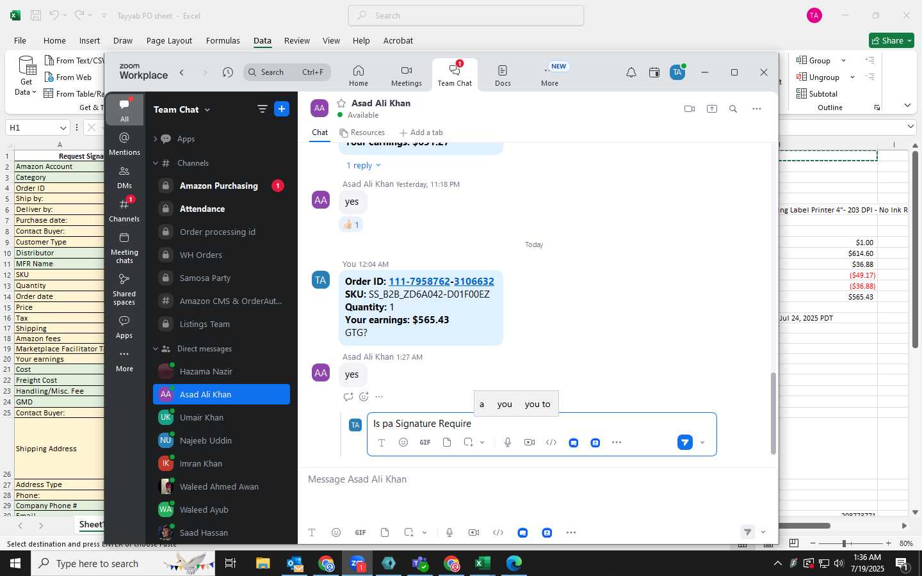
Task: Send the reply with blue send button
Action: pyautogui.click(x=685, y=442)
